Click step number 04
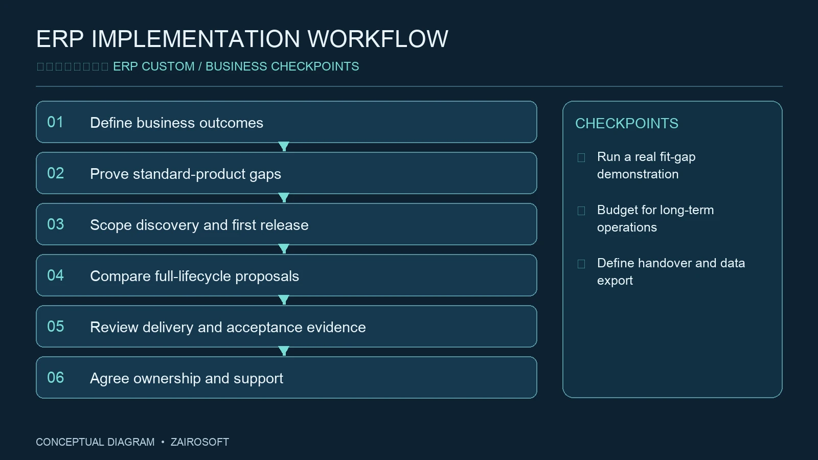 pos(55,275)
